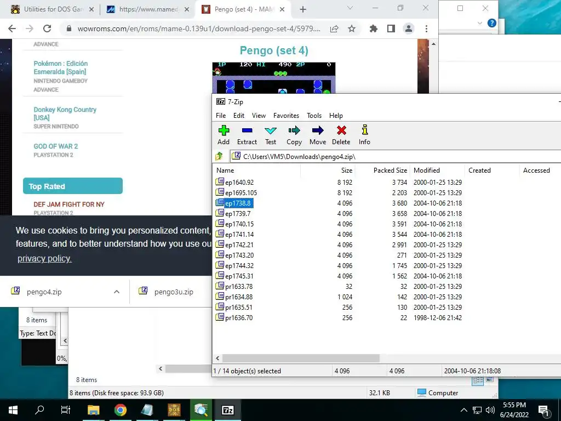Click the Info toolbar icon in 7-Zip
Viewport: 561px width, 421px height.
364,135
